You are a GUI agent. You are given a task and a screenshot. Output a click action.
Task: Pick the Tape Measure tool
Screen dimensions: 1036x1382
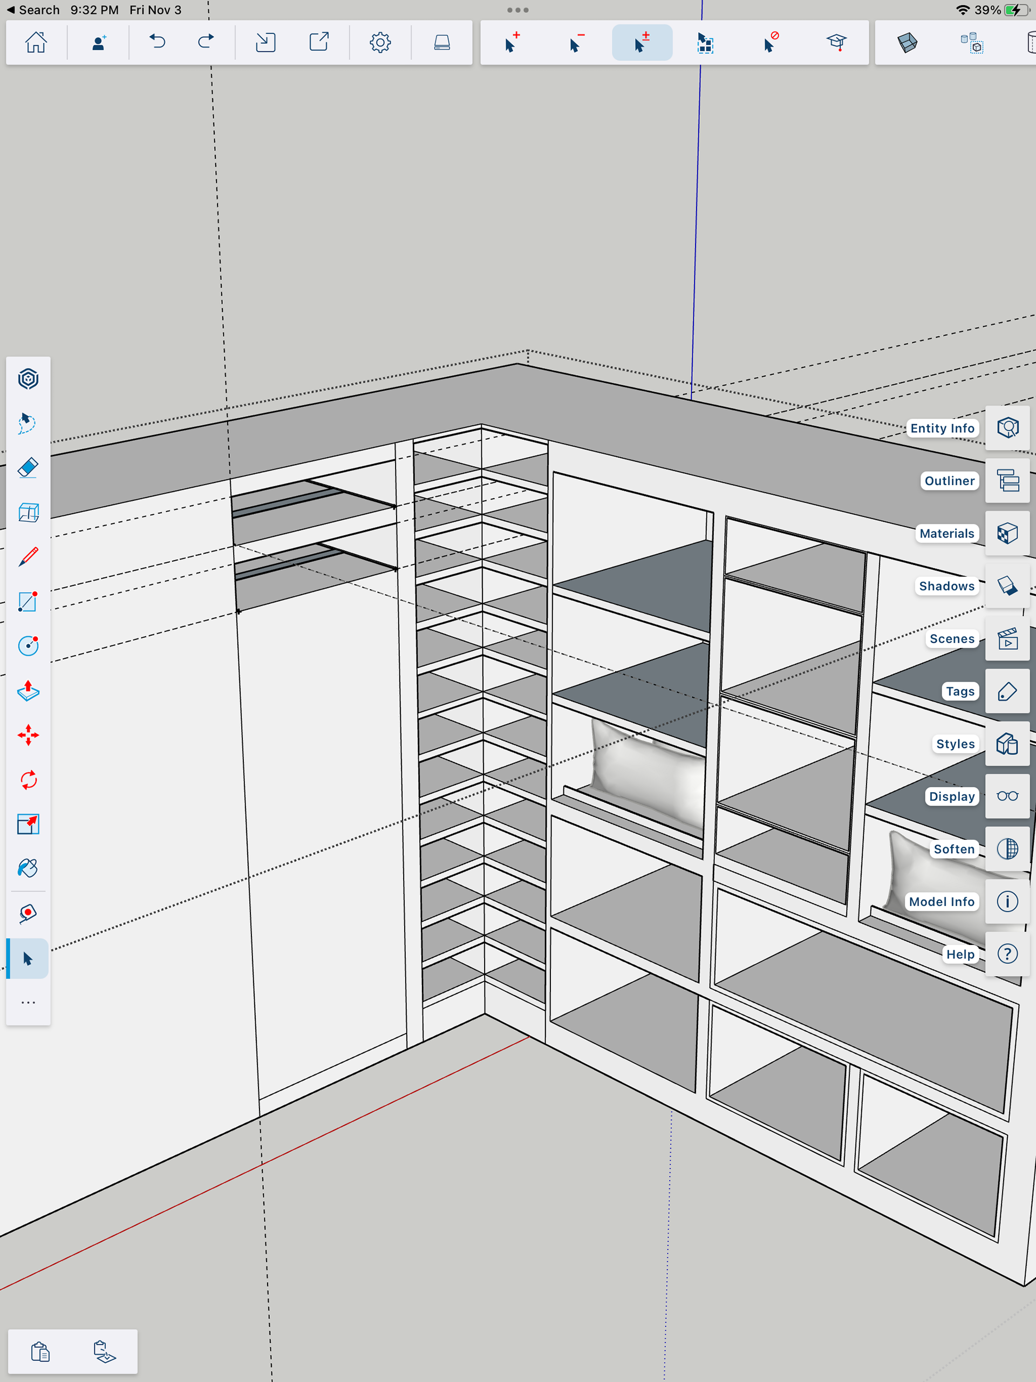coord(28,914)
